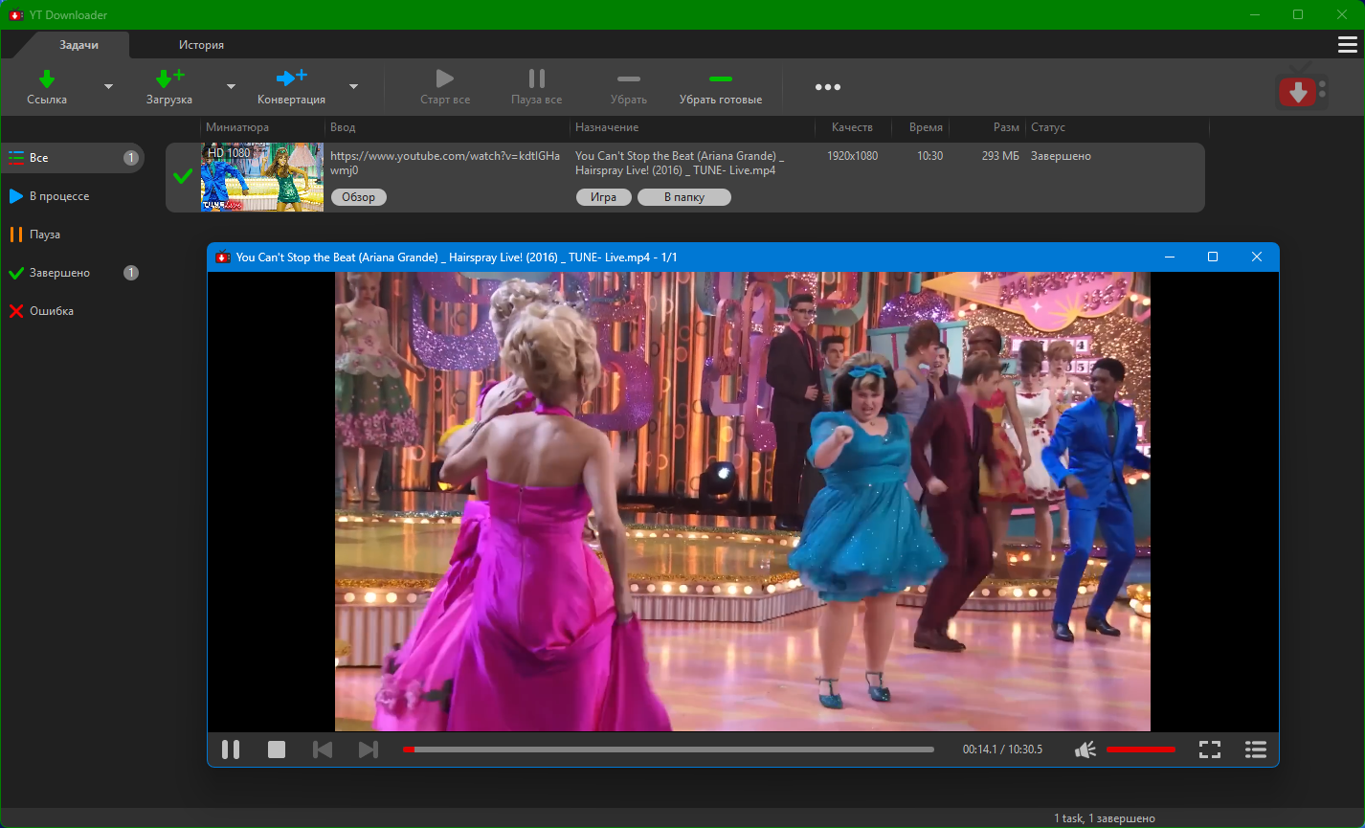The image size is (1365, 828).
Task: Toggle fullscreen mode in the player
Action: (1210, 750)
